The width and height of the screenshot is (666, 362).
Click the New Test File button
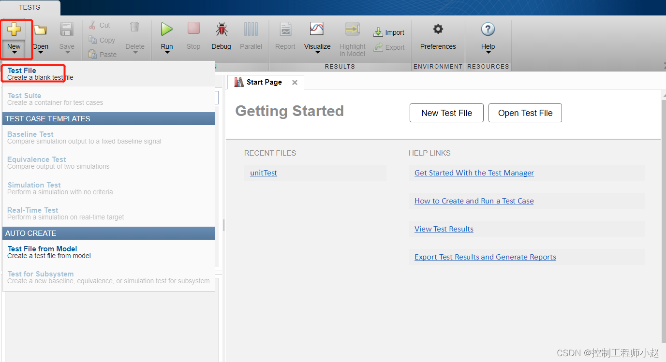pyautogui.click(x=446, y=113)
